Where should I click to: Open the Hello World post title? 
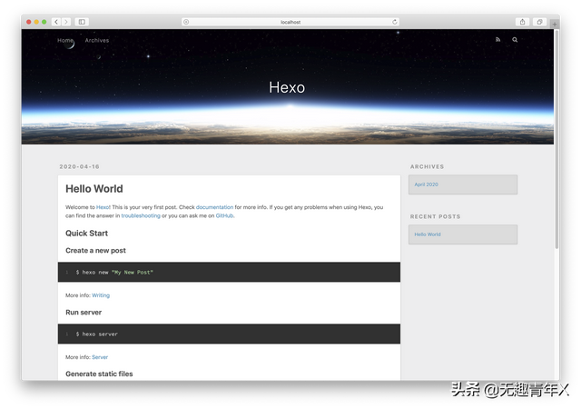tap(94, 188)
